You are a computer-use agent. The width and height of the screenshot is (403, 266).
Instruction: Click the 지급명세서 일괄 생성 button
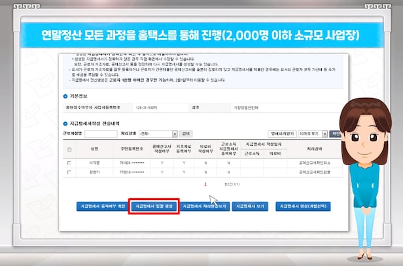[x=152, y=205]
